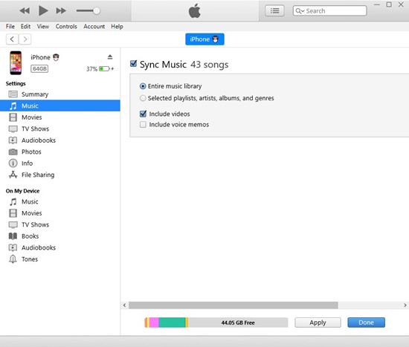
Task: Click the pink segment of storage bar
Action: tap(154, 322)
